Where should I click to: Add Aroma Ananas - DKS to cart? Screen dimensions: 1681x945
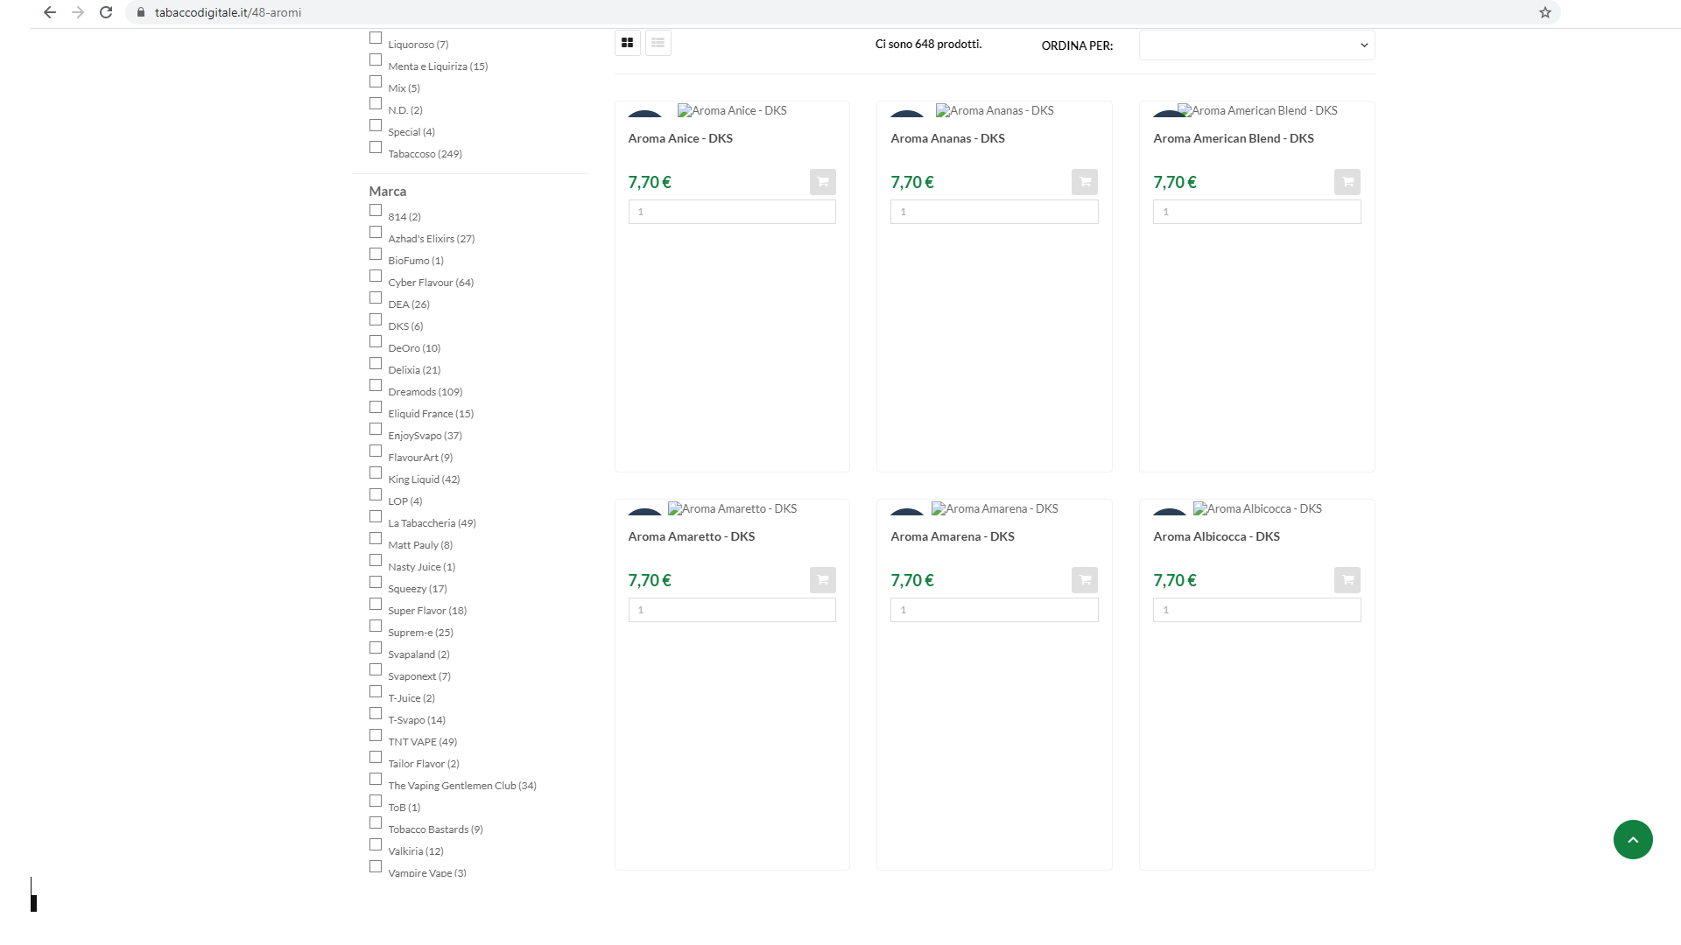coord(1084,182)
